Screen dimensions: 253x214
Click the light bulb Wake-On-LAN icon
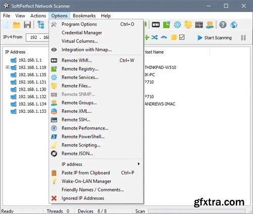[x=54, y=181]
